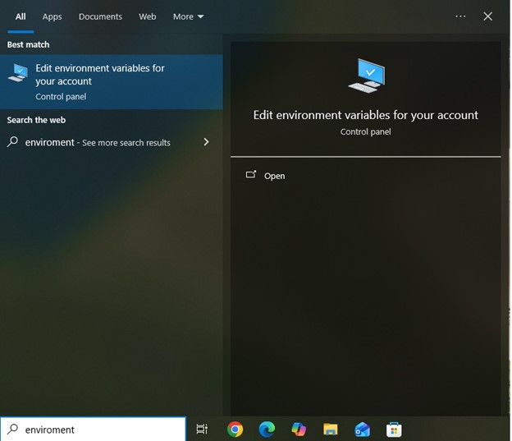Open File Explorer from the taskbar
The image size is (512, 441).
click(331, 430)
